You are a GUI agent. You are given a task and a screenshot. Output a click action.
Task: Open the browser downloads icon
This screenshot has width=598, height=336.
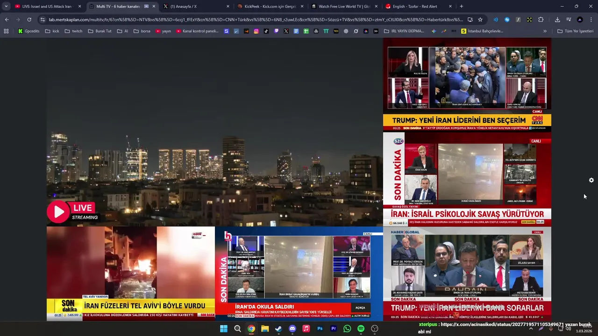[x=557, y=20]
